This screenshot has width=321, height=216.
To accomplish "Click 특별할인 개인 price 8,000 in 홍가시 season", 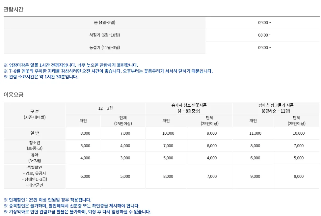I will (168, 176).
